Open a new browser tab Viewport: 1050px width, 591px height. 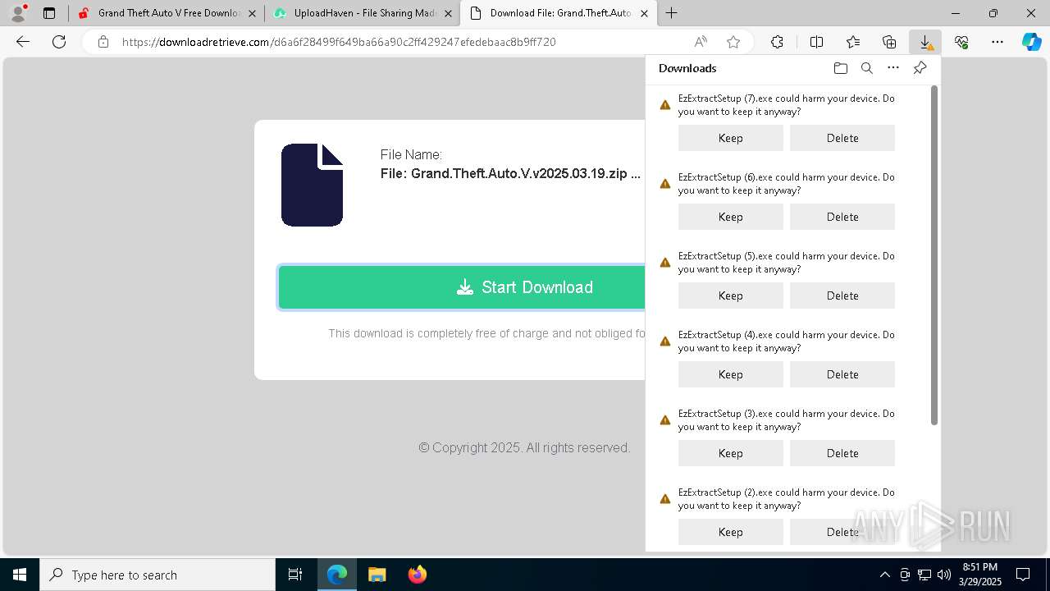[672, 13]
